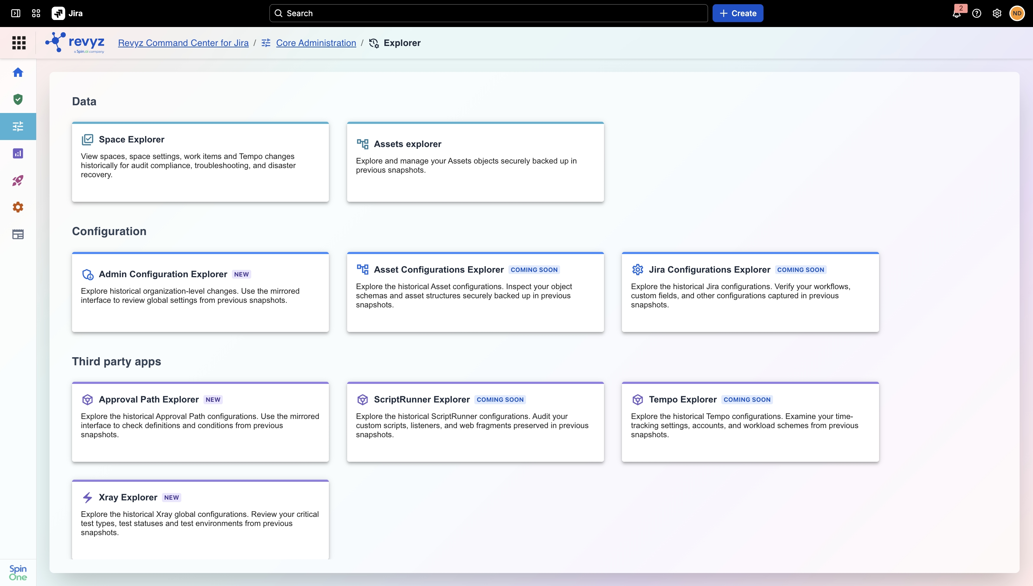The width and height of the screenshot is (1033, 586).
Task: Open the shield check sidebar icon
Action: coord(18,99)
